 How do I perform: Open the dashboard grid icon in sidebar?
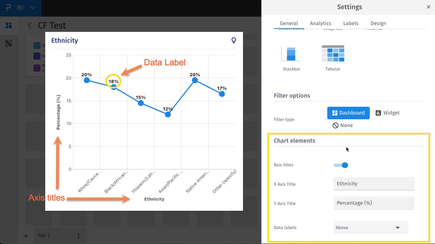coord(9,25)
